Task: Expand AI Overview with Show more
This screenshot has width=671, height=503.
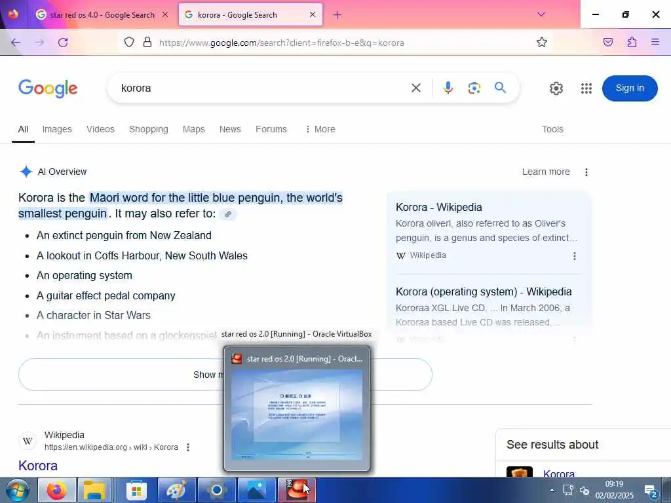Action: (x=225, y=375)
